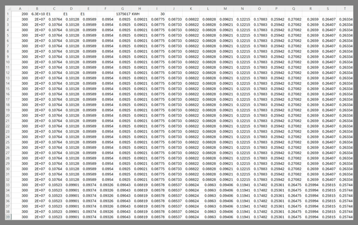This screenshot has height=225, width=358.
Task: Select cell Q16 with 0.27082
Action: [x=294, y=94]
